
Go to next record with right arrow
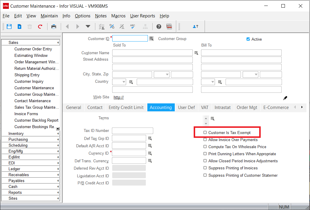click(77, 27)
